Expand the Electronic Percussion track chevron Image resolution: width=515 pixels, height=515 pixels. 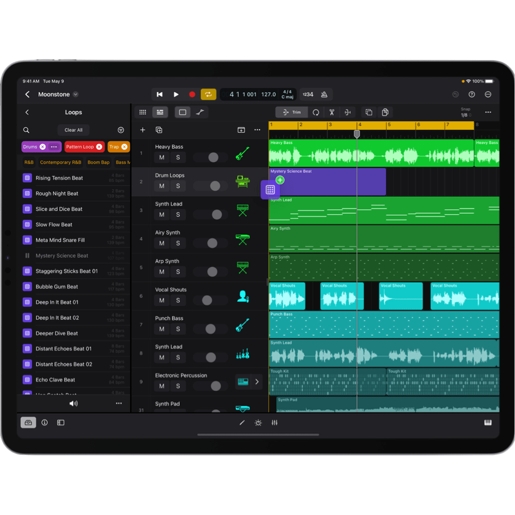pyautogui.click(x=257, y=382)
